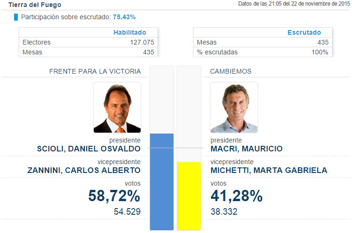Screen dimensions: 354x233
Task: Click the FRENTE PARA LA VICTORIA heading
Action: (x=95, y=71)
